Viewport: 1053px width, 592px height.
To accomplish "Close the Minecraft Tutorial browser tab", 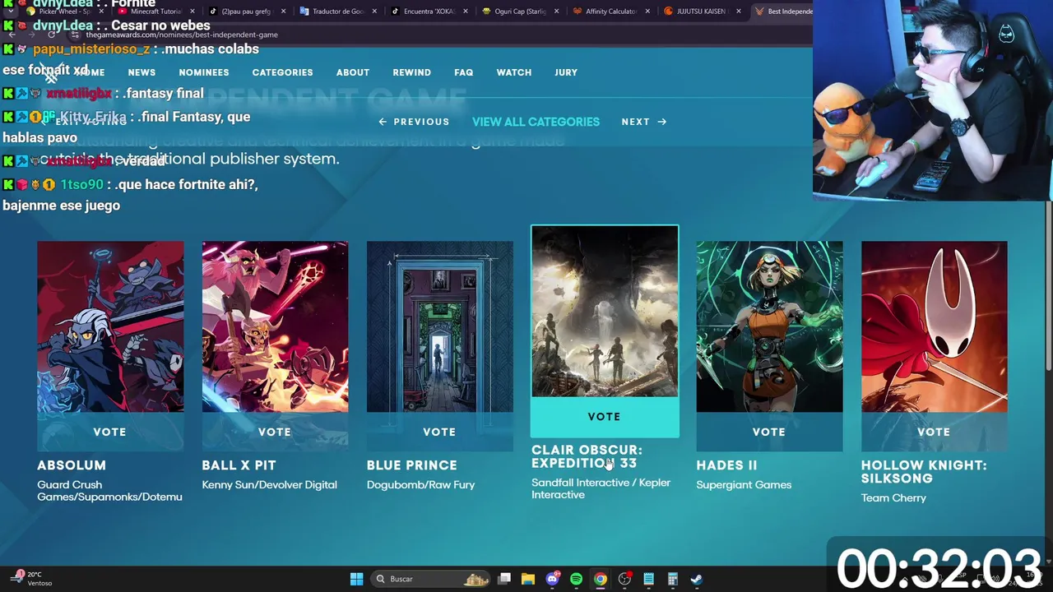I will [x=193, y=12].
